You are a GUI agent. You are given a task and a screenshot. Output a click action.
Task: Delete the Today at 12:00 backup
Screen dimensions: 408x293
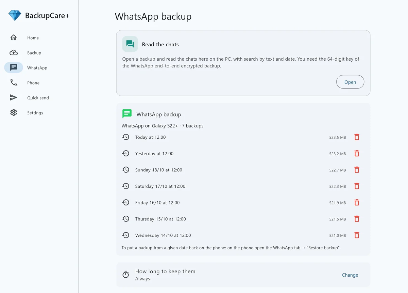357,137
